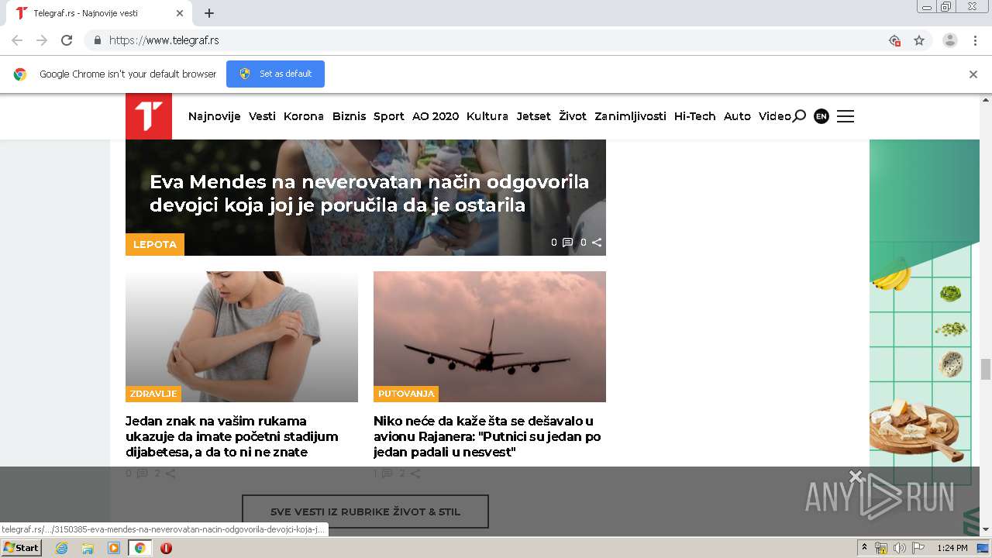Click the ZDRAVLJE category tag

click(x=153, y=394)
